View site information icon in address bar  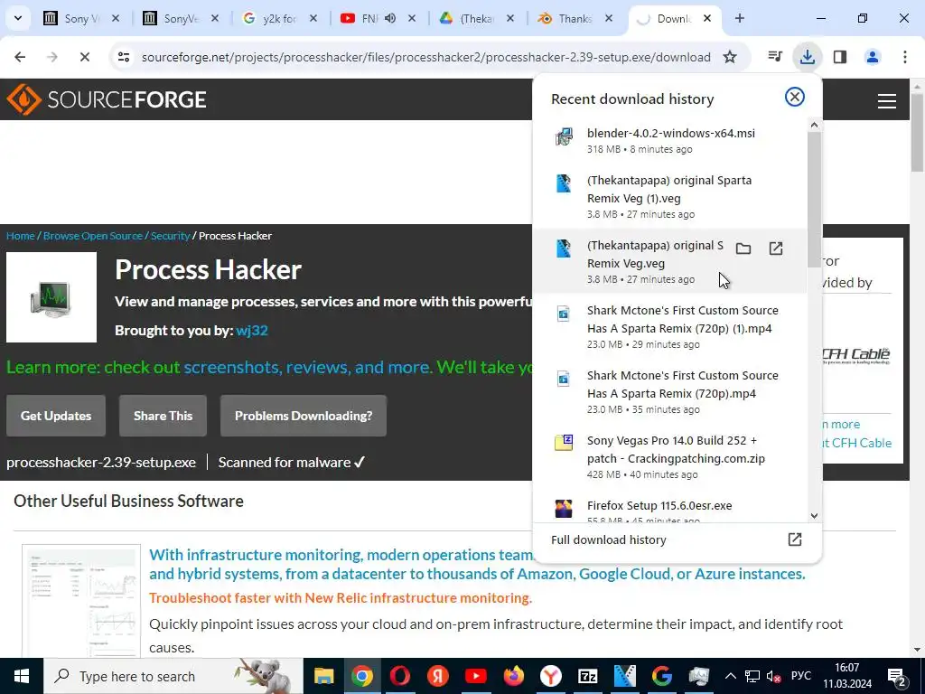123,57
